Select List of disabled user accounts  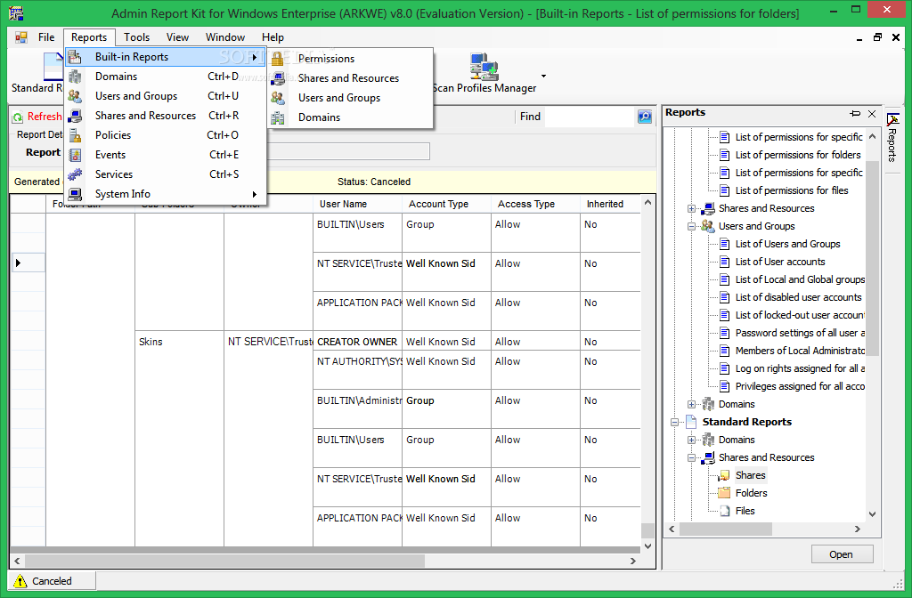tap(798, 297)
